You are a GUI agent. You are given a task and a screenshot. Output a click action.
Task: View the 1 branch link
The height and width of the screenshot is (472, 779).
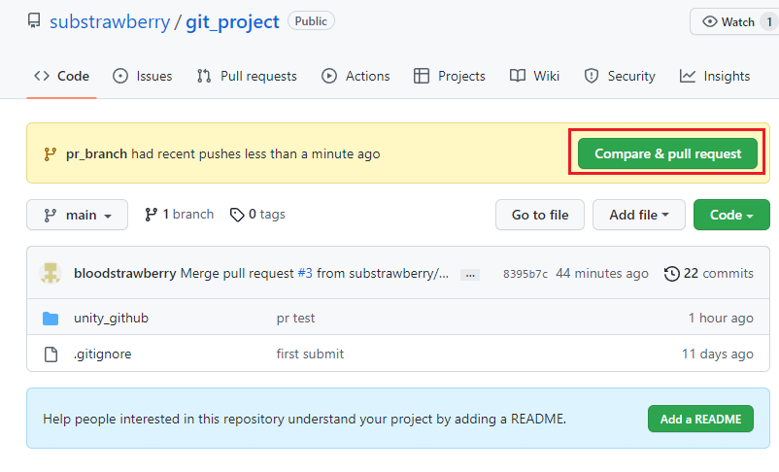(179, 214)
